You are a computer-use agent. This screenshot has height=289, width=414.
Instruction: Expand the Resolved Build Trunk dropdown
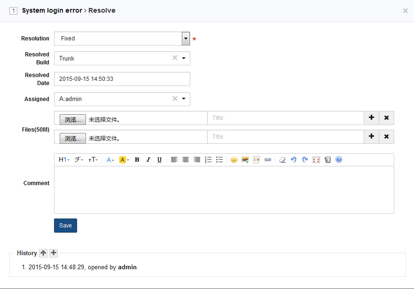(183, 58)
